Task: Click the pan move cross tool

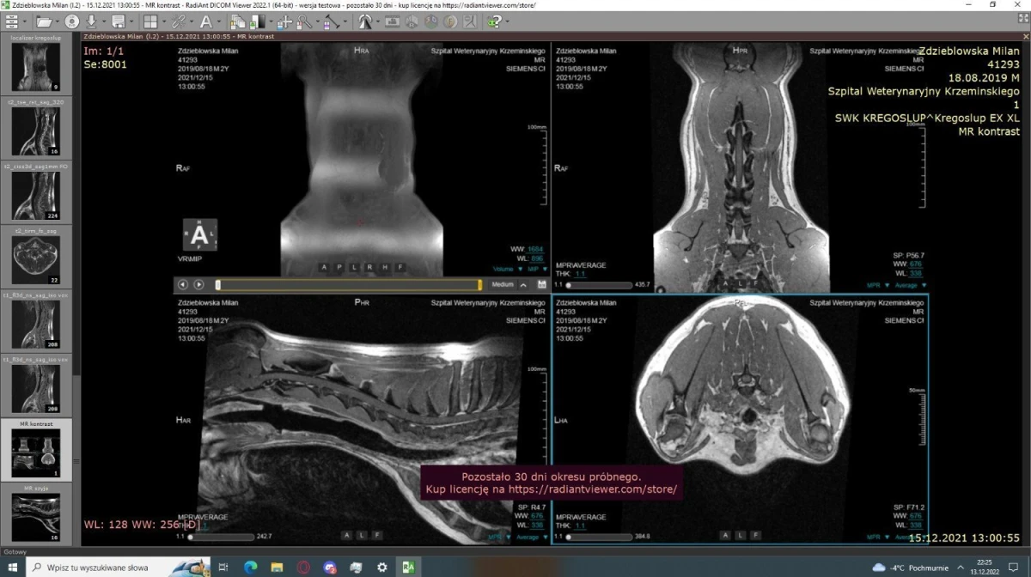Action: pyautogui.click(x=284, y=21)
